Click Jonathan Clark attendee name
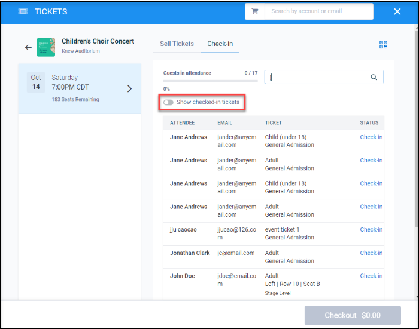The height and width of the screenshot is (329, 419). [190, 253]
